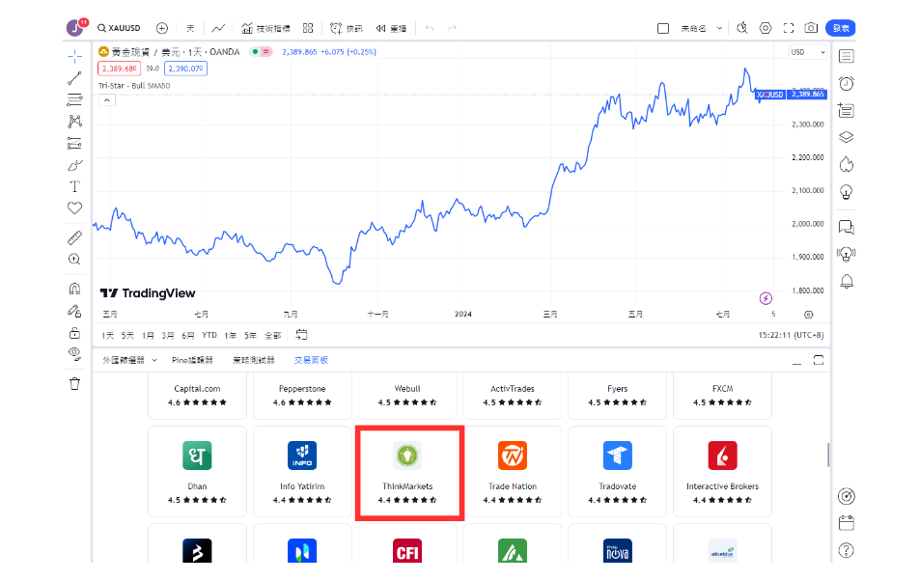The image size is (919, 581).
Task: Expand the 未命名 layout dropdown arrow
Action: (x=719, y=28)
